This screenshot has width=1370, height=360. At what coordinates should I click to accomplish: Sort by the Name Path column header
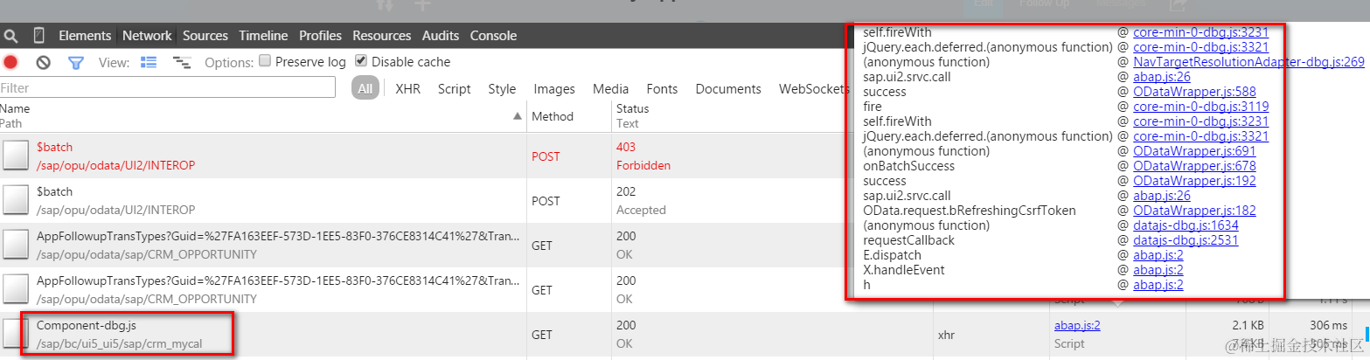(x=262, y=116)
